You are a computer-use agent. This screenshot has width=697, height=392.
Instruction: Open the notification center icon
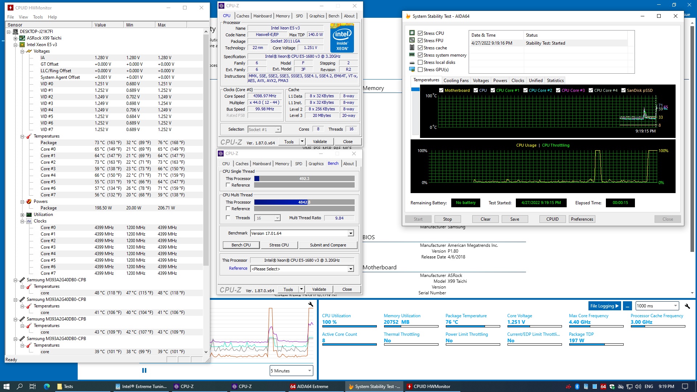(685, 386)
